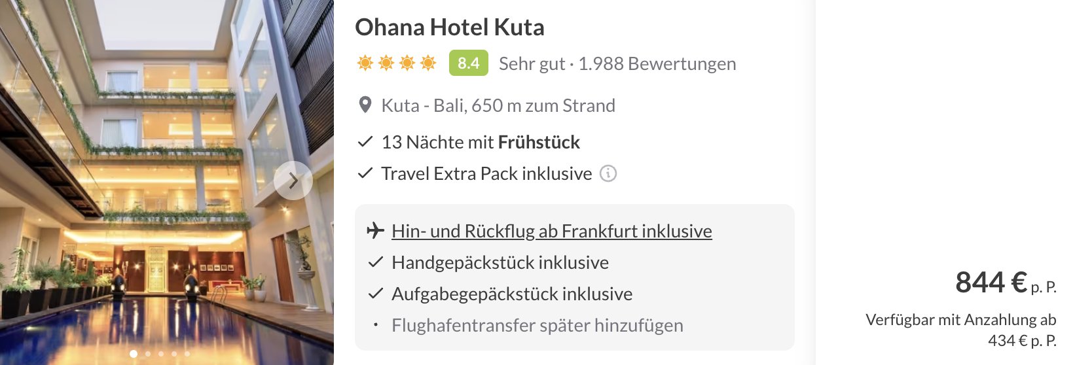Click the airplane icon next to the flight info
Viewport: 1075px width, 365px height.
(375, 231)
